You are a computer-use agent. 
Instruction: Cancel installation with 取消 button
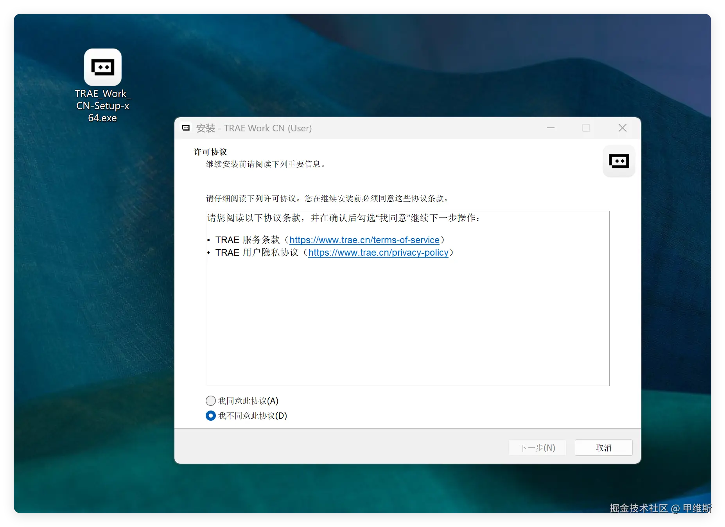603,448
